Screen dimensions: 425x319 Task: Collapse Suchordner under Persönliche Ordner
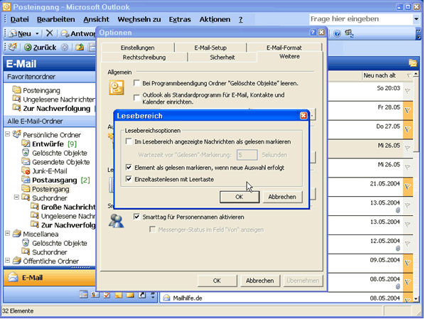(16, 197)
